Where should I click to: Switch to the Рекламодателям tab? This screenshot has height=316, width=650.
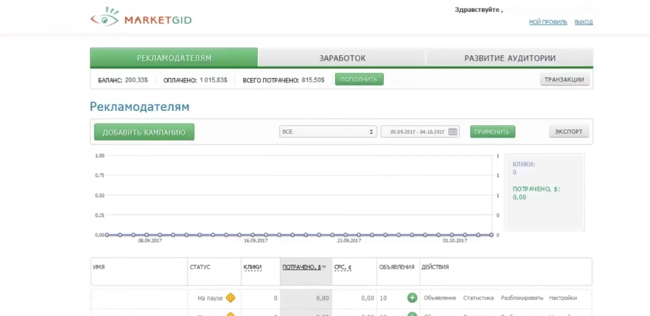(174, 58)
